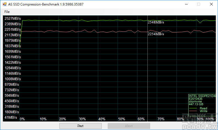Click the 1699MB/s axis label
218x130 pixels.
[13, 51]
